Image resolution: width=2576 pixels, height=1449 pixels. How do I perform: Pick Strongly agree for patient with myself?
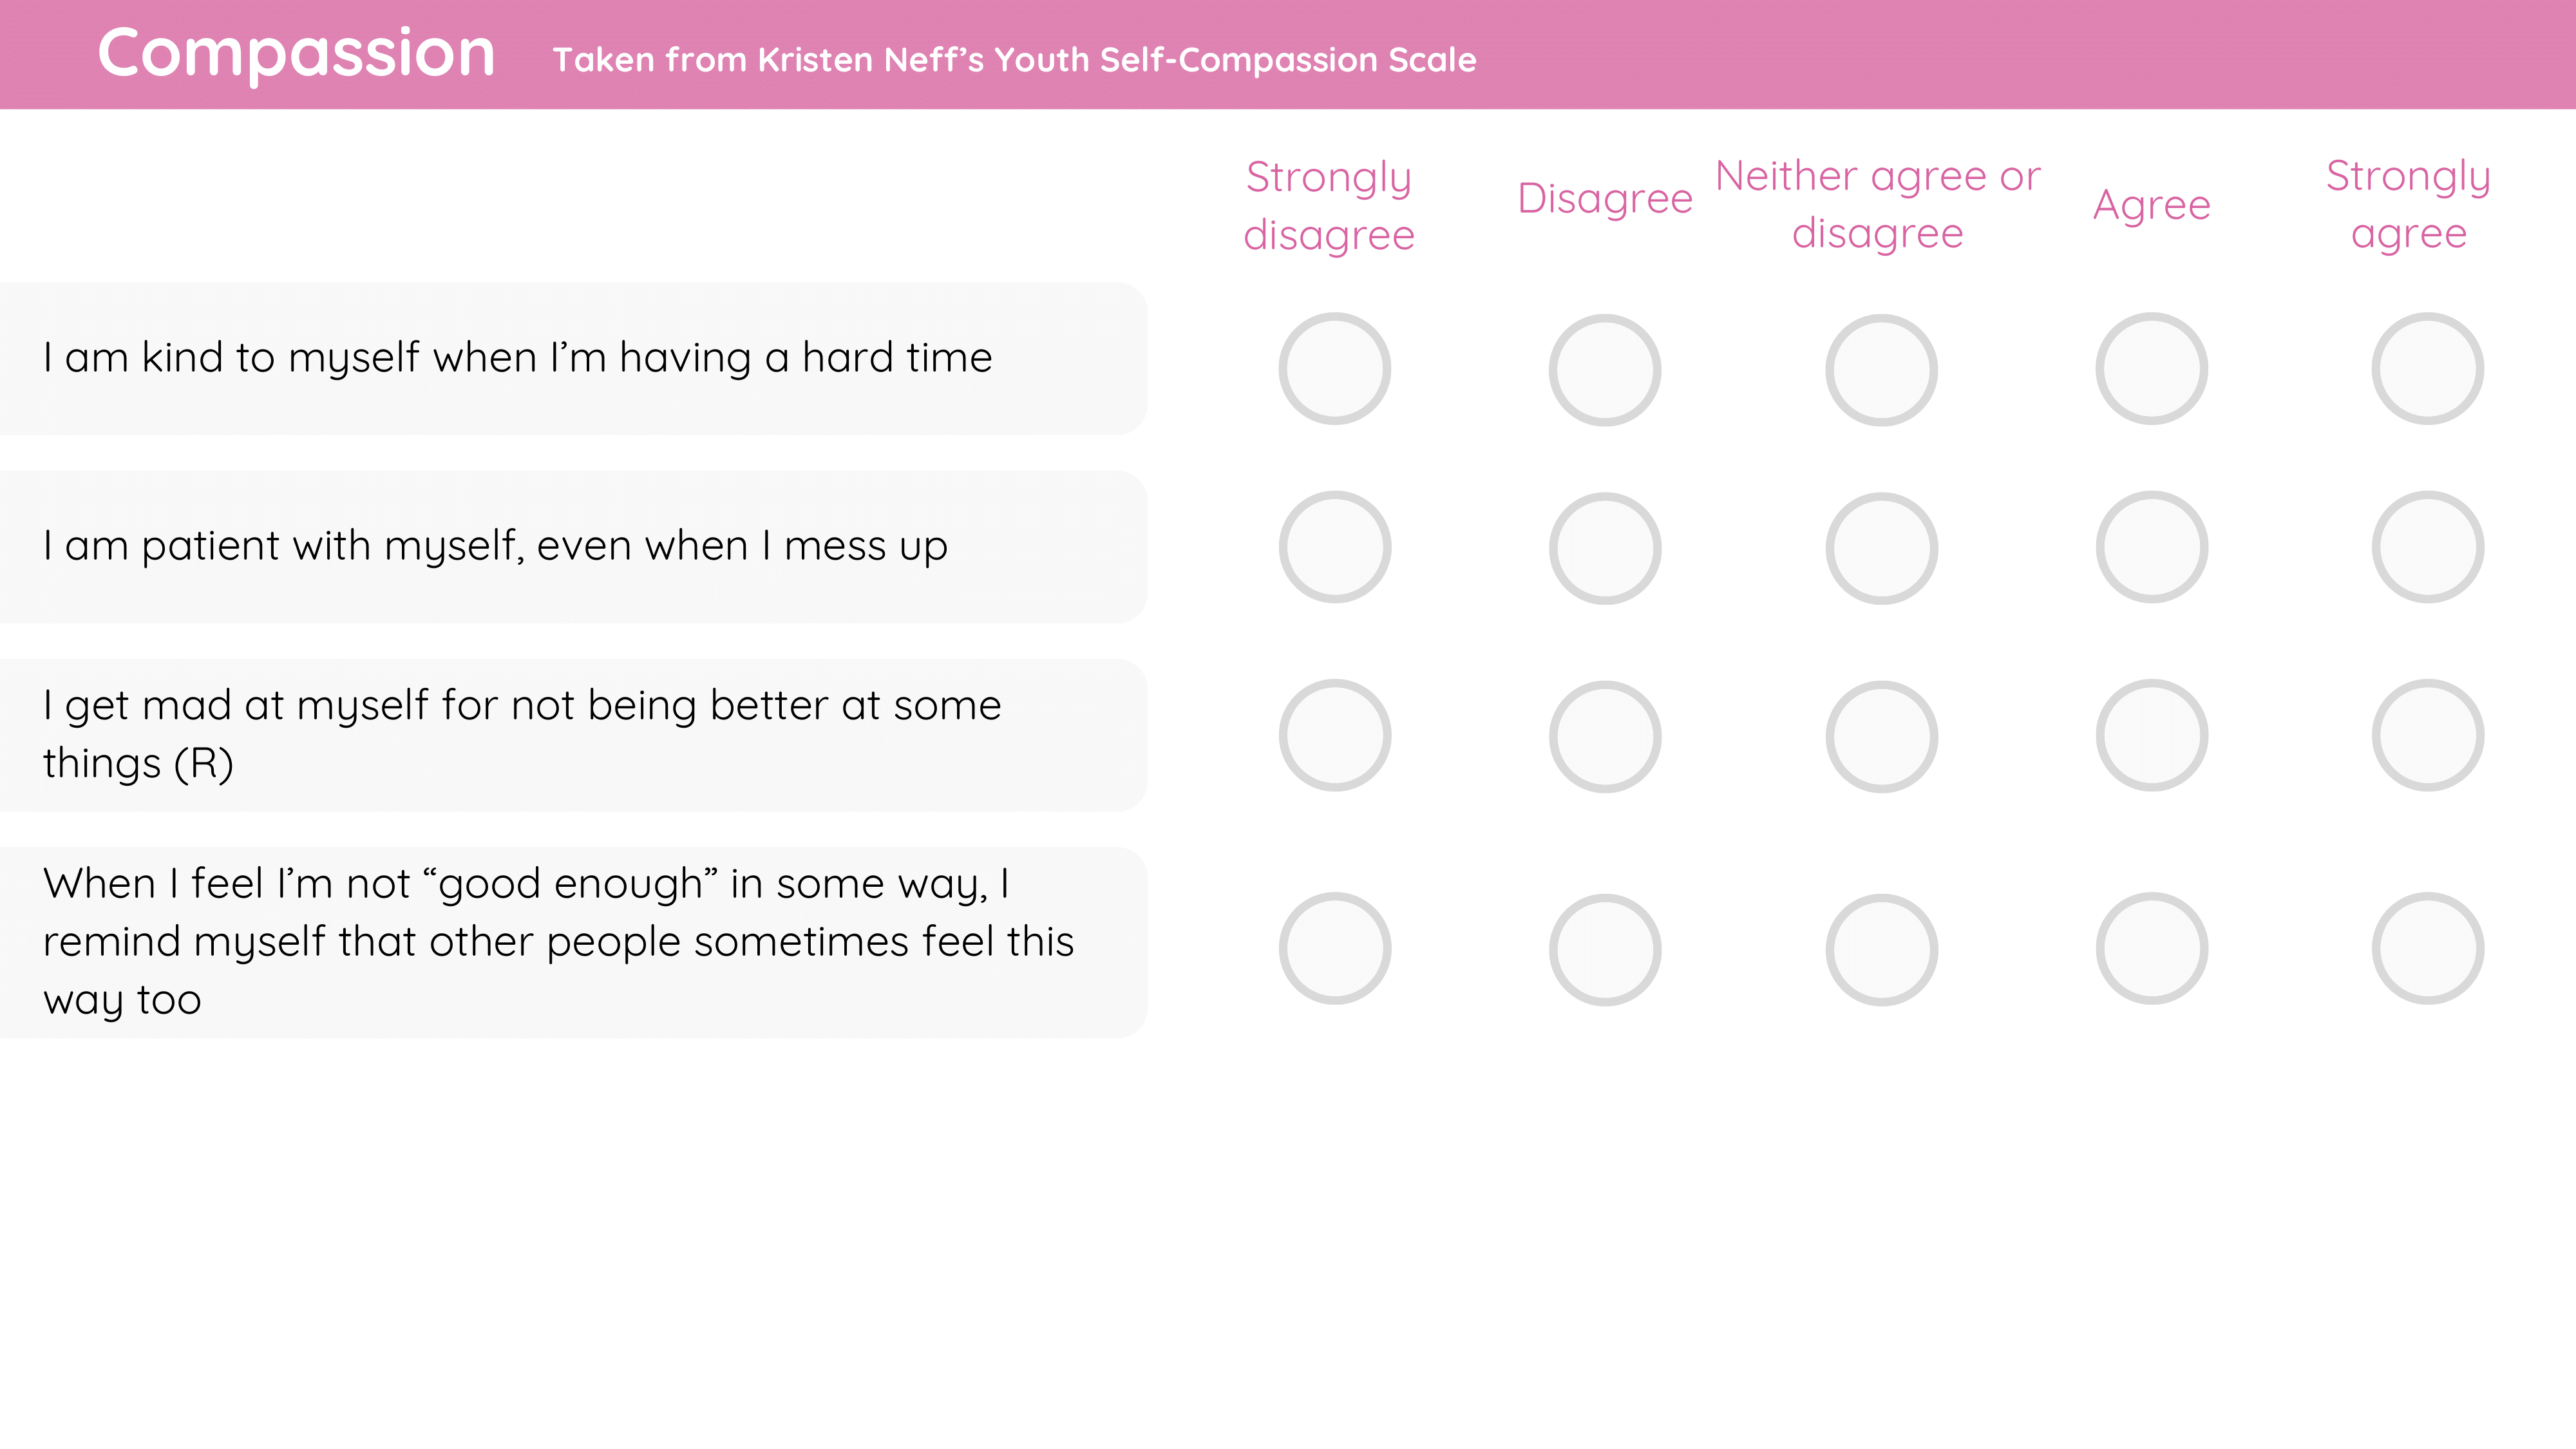2427,547
